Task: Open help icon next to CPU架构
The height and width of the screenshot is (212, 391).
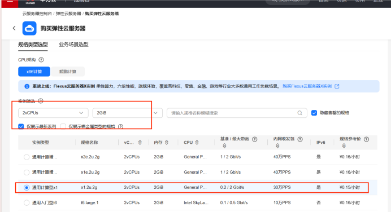Action: tap(41, 60)
